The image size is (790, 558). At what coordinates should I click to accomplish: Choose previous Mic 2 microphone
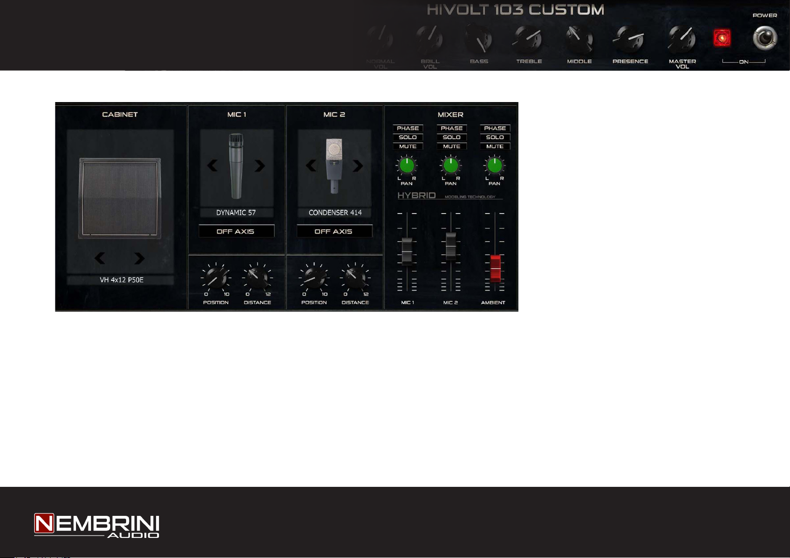click(311, 166)
